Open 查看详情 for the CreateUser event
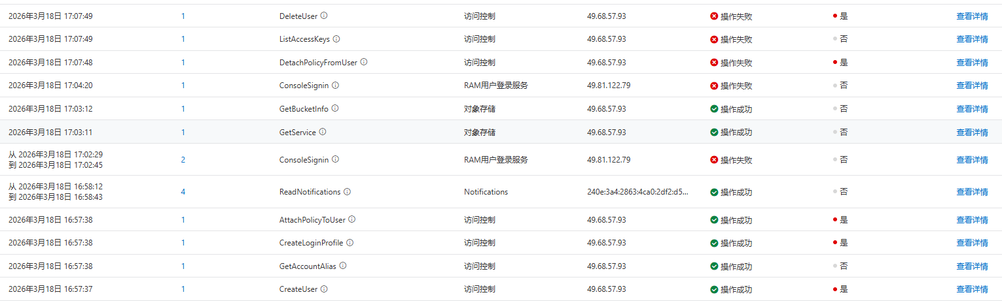 972,289
